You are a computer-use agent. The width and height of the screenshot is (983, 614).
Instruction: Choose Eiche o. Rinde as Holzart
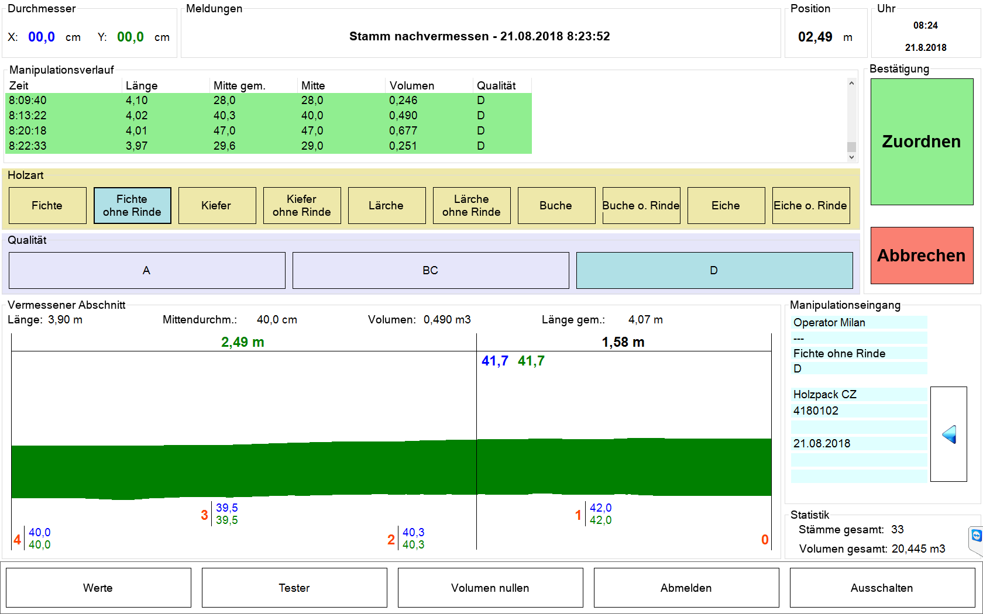click(811, 205)
